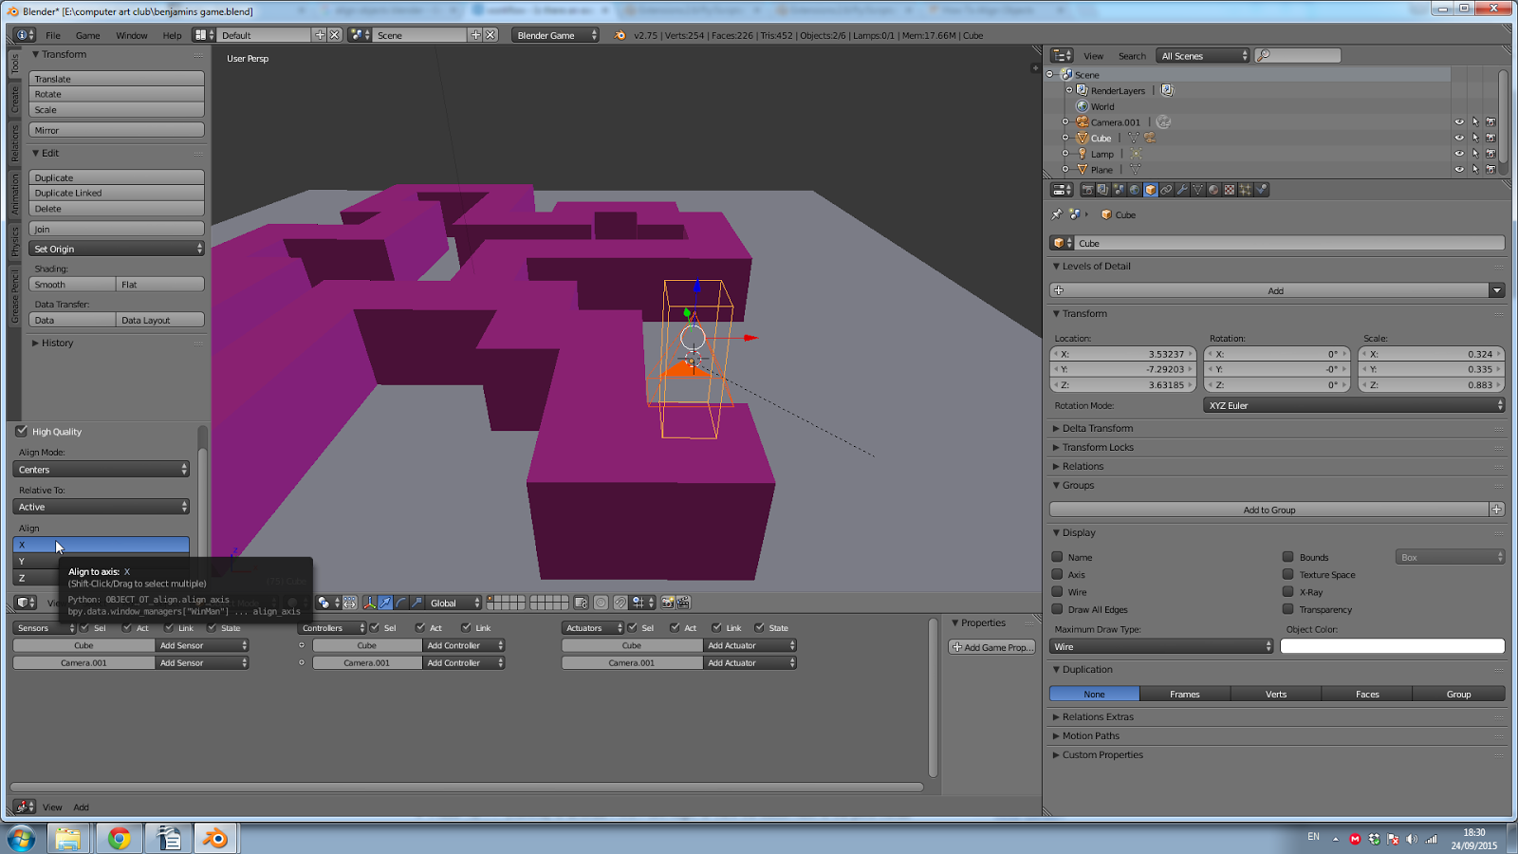The image size is (1518, 854).
Task: Enable the Rotate manipulator in viewport header
Action: point(398,603)
